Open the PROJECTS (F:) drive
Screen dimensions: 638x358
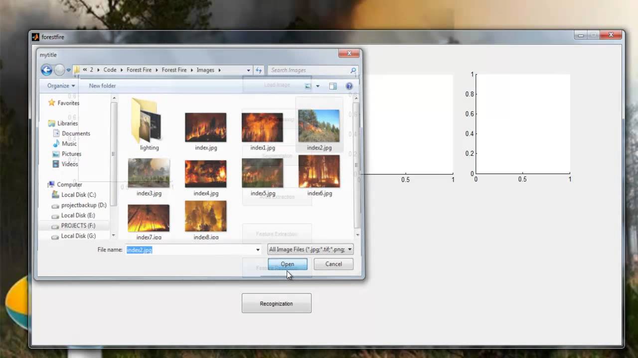click(x=78, y=226)
